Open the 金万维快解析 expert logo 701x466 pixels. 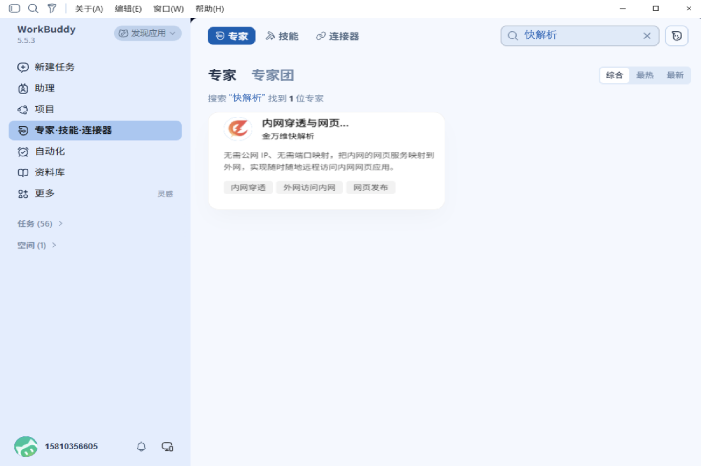[238, 128]
